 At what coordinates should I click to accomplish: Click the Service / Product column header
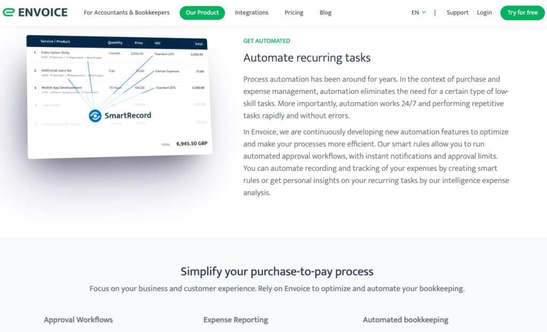click(55, 41)
